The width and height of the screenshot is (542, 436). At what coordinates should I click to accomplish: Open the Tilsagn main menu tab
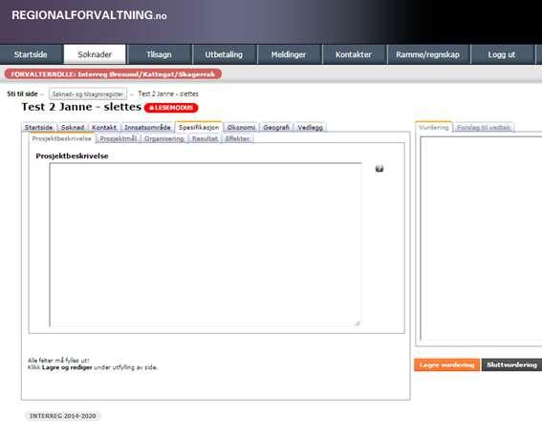click(159, 54)
